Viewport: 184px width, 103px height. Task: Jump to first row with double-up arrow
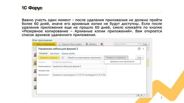coord(138,95)
